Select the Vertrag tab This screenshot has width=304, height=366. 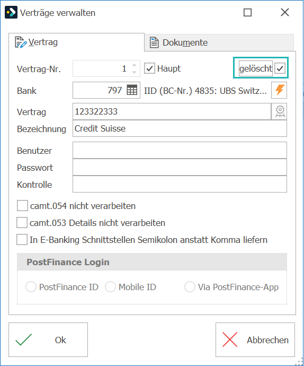click(x=76, y=42)
